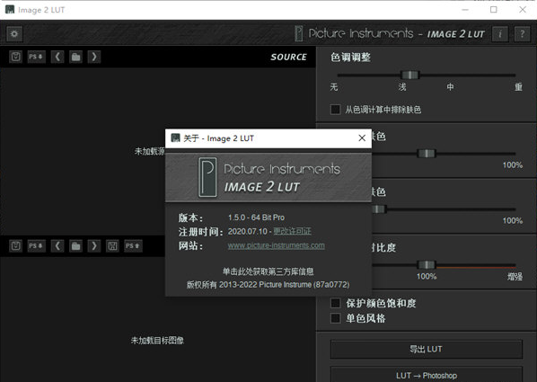The width and height of the screenshot is (537, 382).
Task: Close the About Image 2 LUT dialog
Action: click(x=362, y=138)
